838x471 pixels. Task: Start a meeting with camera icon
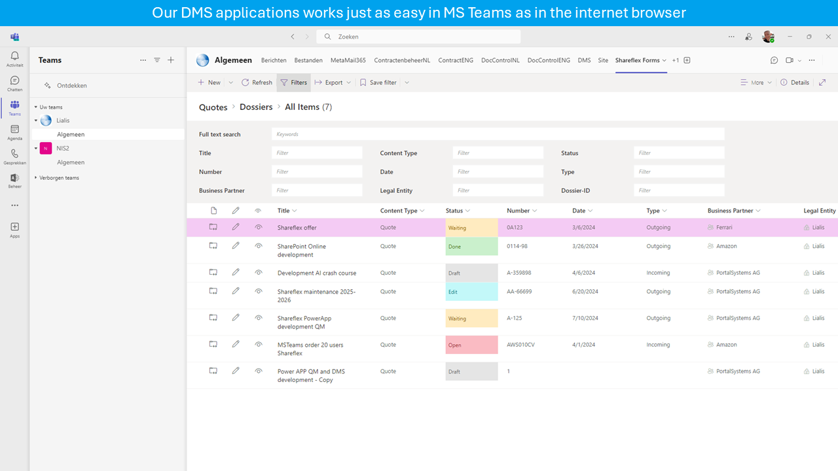790,60
